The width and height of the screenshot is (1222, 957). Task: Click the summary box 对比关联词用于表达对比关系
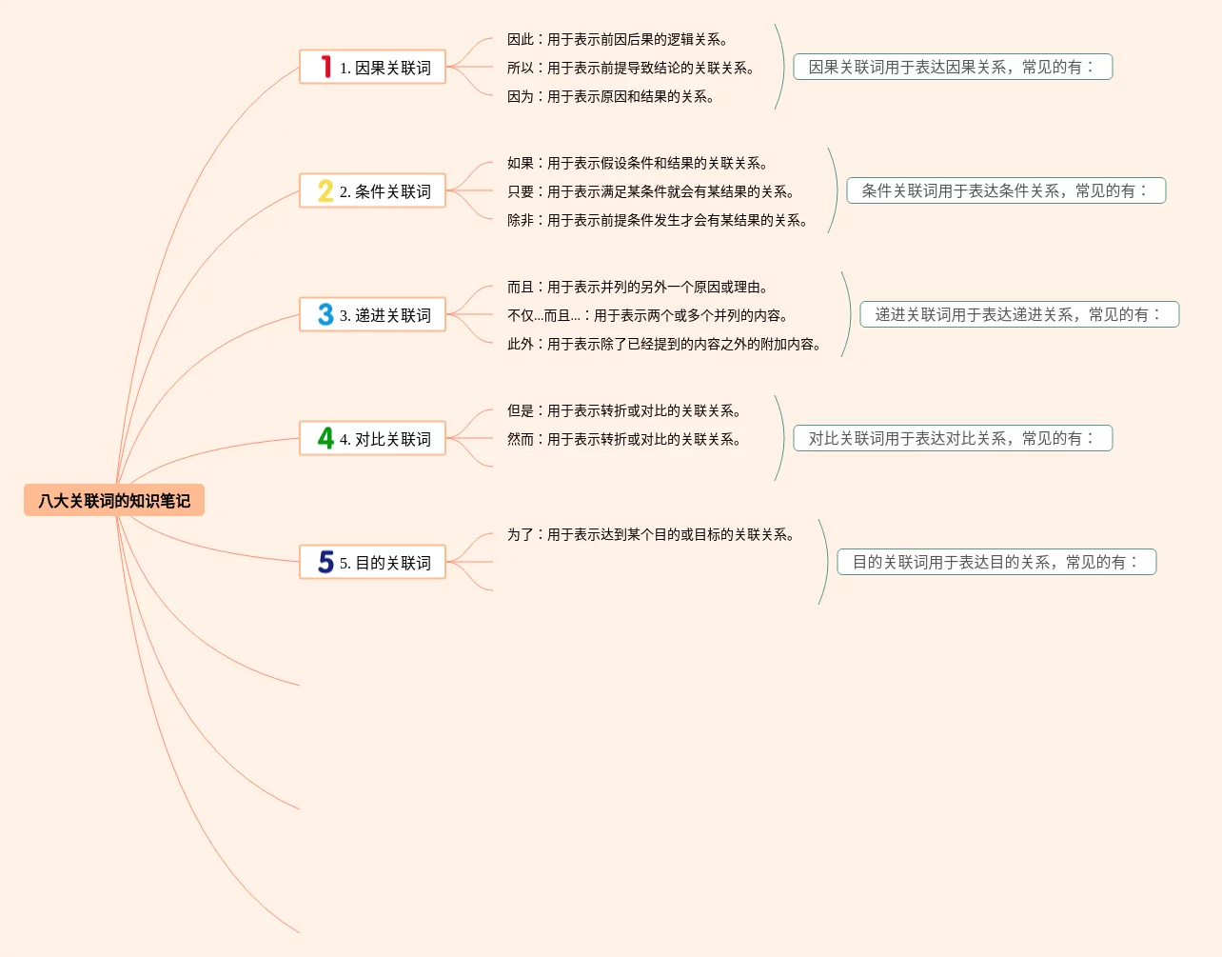[952, 439]
